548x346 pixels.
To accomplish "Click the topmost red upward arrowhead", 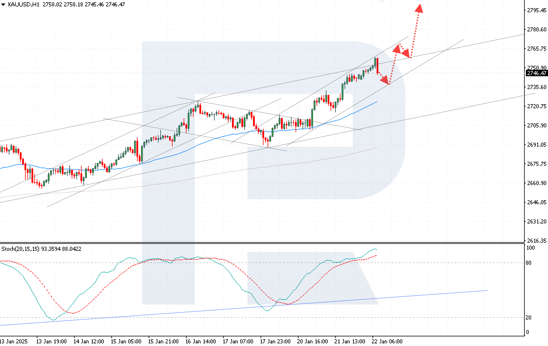I will 419,8.
